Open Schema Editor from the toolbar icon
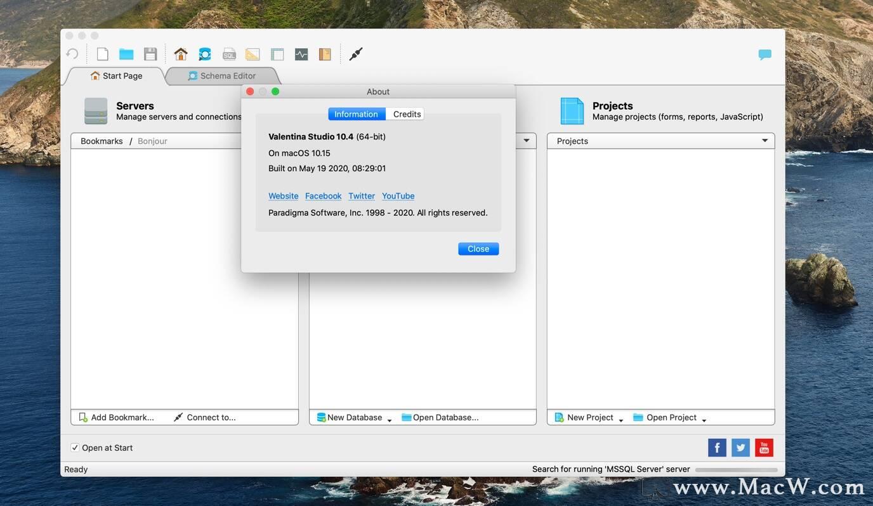The height and width of the screenshot is (506, 873). pyautogui.click(x=205, y=54)
